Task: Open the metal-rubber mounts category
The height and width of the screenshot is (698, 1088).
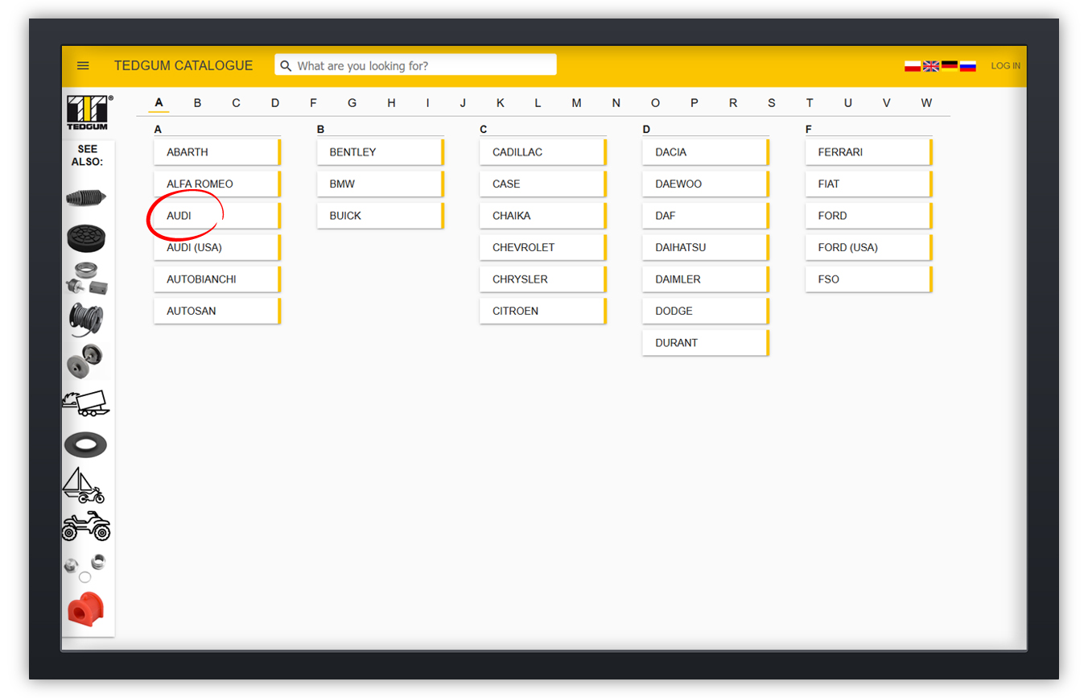Action: click(86, 279)
